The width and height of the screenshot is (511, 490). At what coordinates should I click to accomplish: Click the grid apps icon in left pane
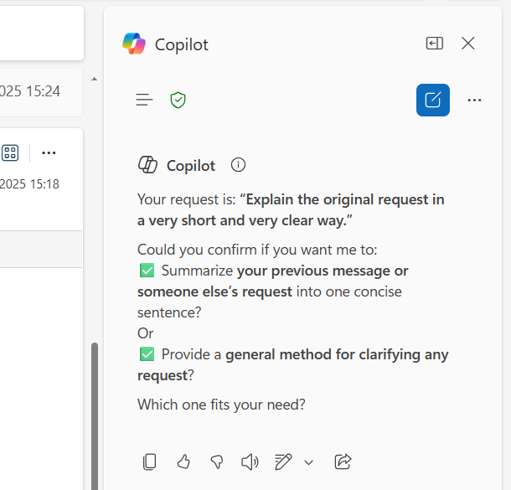tap(10, 152)
